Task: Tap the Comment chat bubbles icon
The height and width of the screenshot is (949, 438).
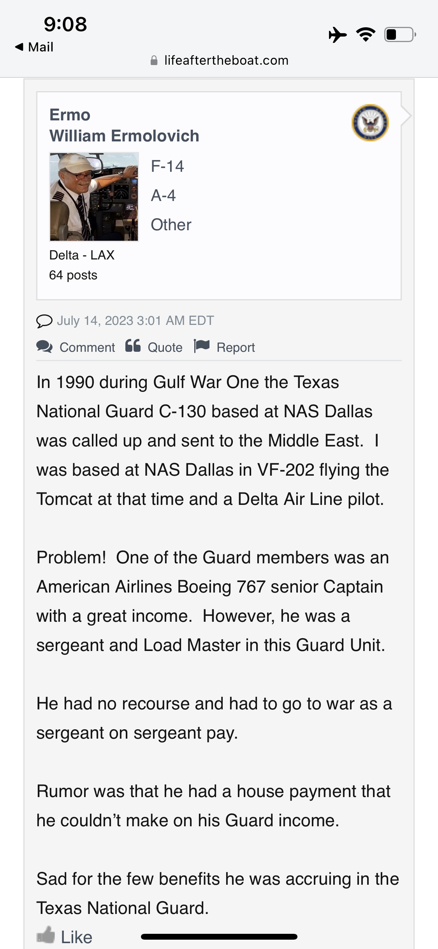Action: pyautogui.click(x=44, y=347)
